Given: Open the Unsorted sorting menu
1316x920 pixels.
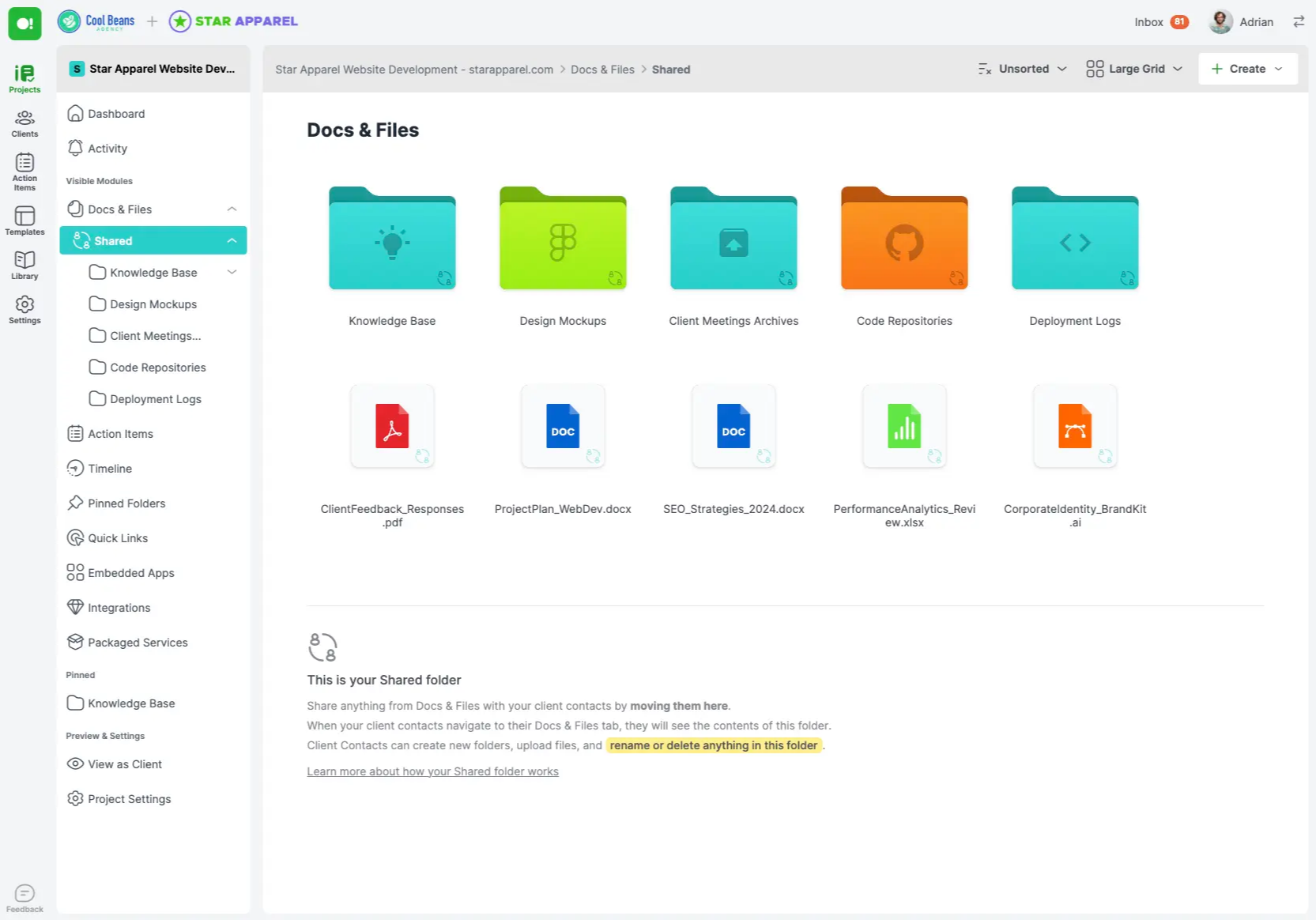Looking at the screenshot, I should pyautogui.click(x=1022, y=69).
